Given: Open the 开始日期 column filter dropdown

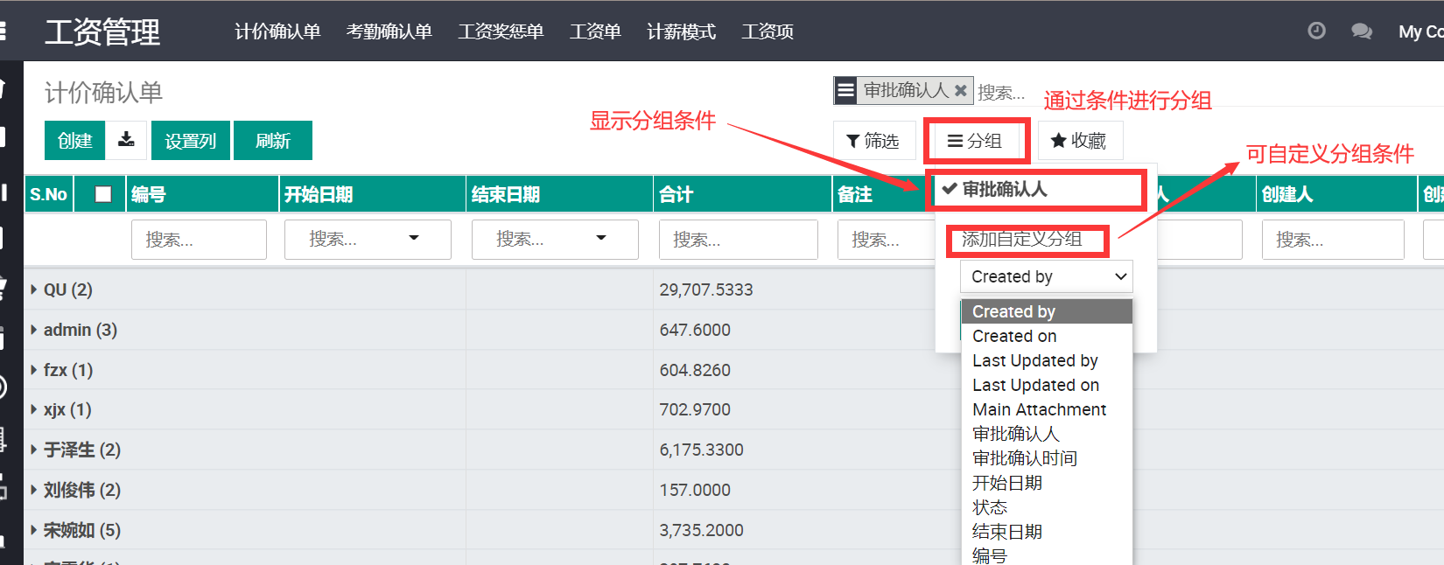Looking at the screenshot, I should [368, 239].
